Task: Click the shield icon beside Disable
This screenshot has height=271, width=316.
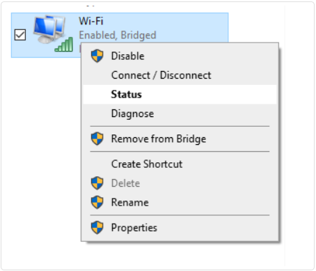Action: (x=97, y=56)
